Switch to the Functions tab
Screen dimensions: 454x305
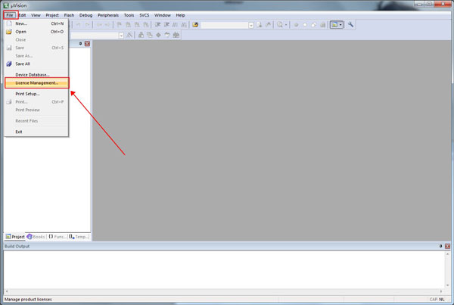(x=58, y=237)
